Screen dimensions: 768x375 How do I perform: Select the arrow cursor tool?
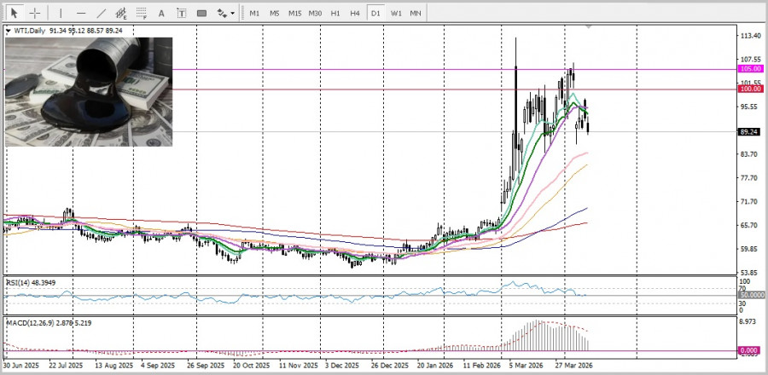[x=14, y=13]
